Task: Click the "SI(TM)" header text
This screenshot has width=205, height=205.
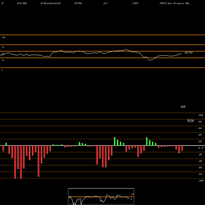Action: (x=78, y=3)
